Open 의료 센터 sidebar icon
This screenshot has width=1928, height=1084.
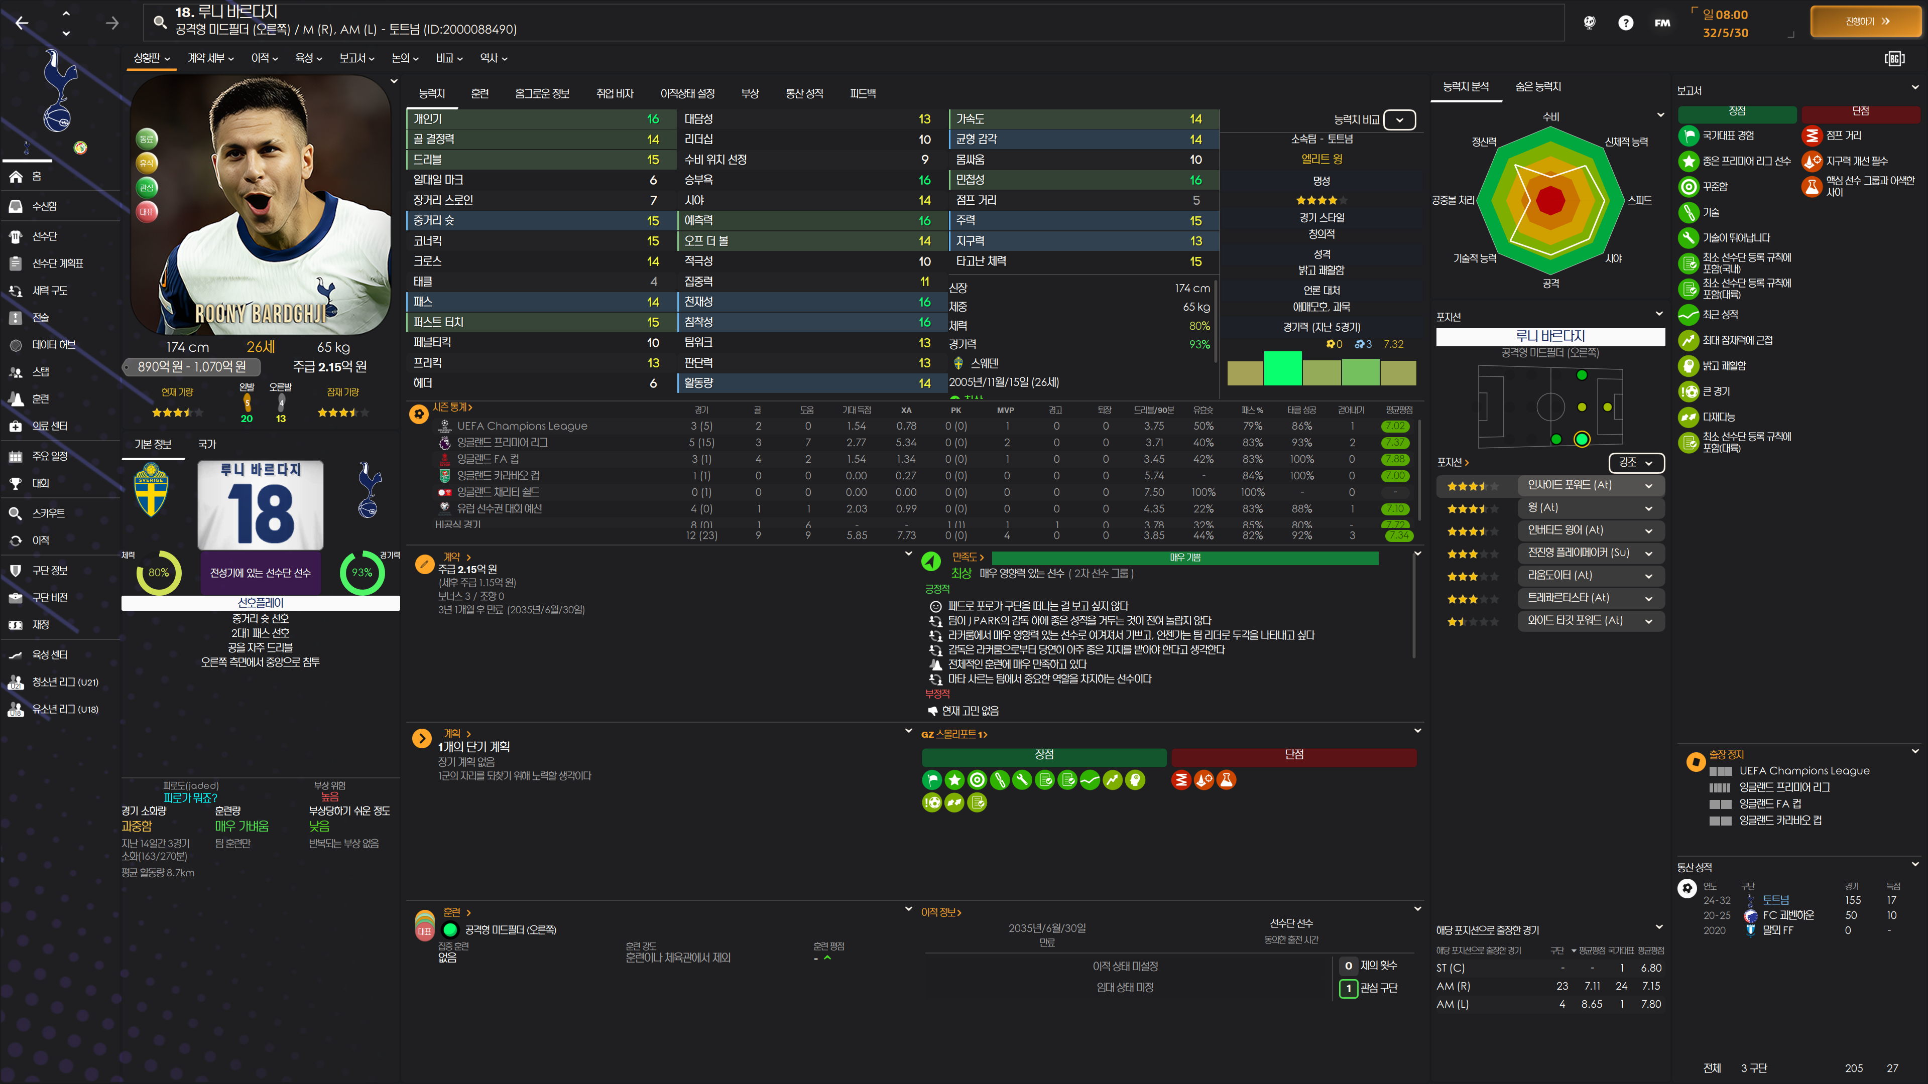tap(16, 427)
